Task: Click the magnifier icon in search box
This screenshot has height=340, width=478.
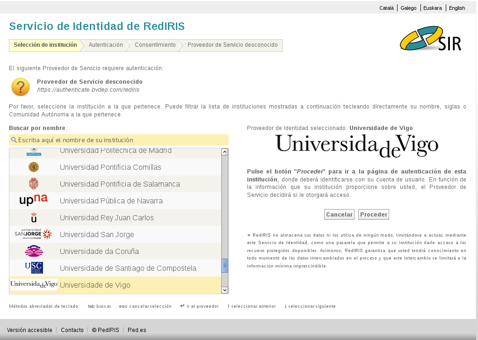Action: (x=14, y=140)
